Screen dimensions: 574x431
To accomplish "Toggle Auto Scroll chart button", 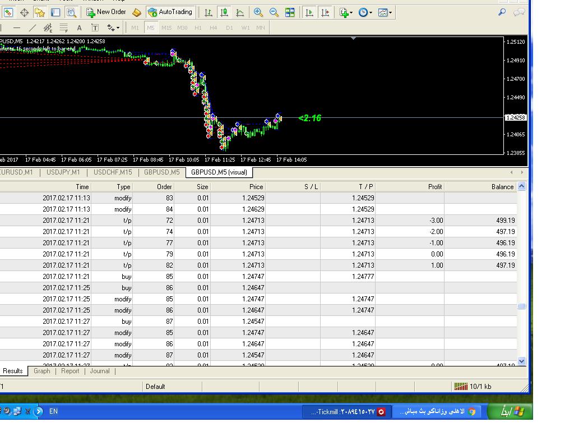I will 309,12.
